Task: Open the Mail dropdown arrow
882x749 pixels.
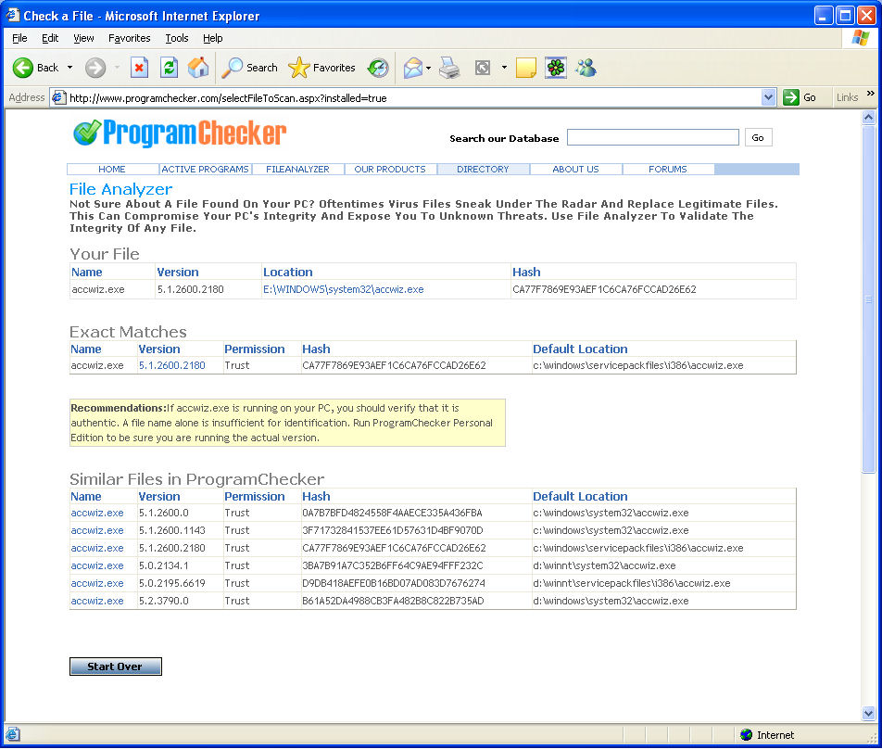Action: click(x=429, y=68)
